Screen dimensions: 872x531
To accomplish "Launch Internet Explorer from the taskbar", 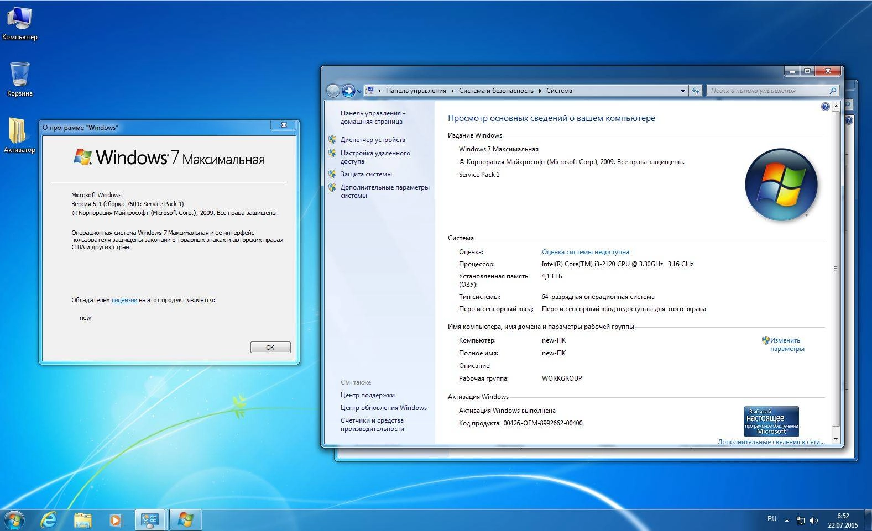I will [49, 520].
